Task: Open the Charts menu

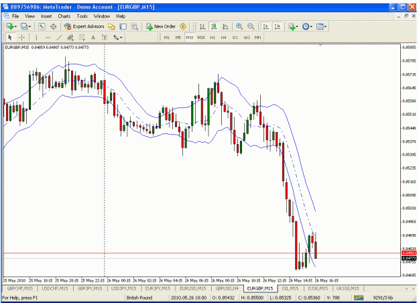Action: (64, 16)
